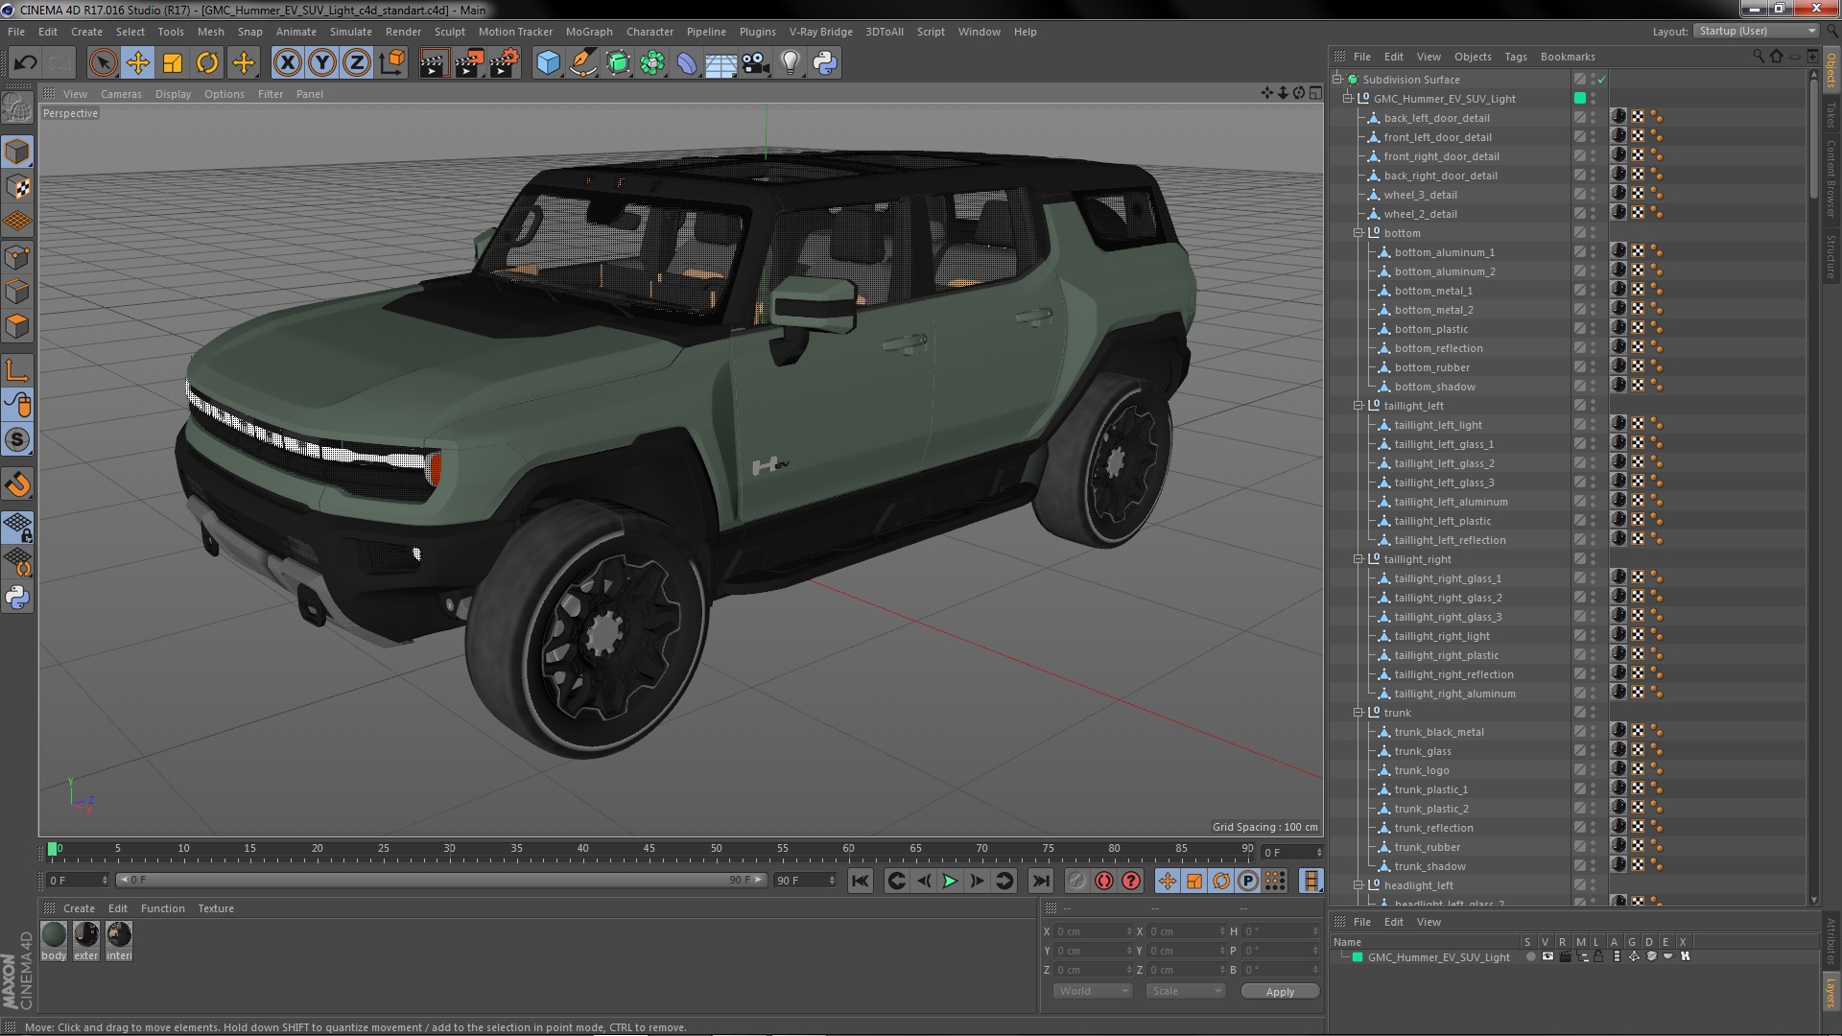Collapse Subdivision Surface object
The image size is (1842, 1036).
[x=1337, y=80]
